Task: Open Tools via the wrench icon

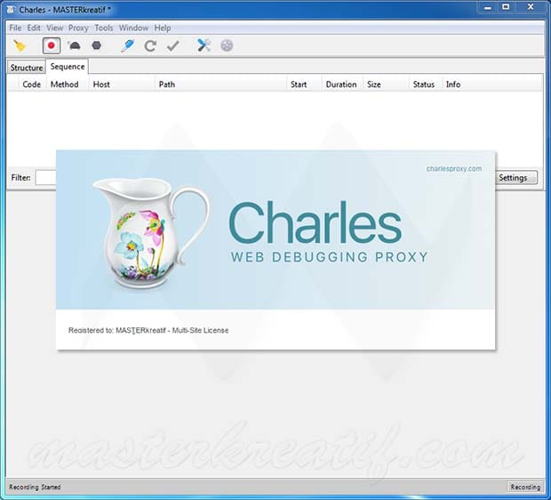Action: 204,45
